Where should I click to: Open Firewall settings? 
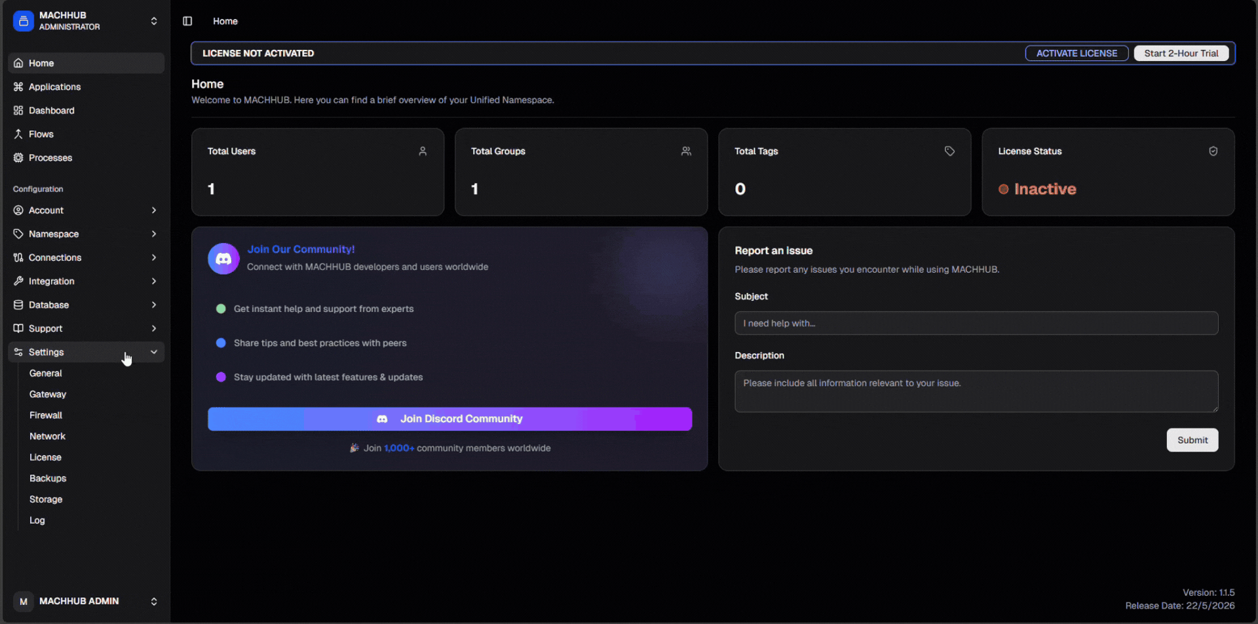[46, 415]
